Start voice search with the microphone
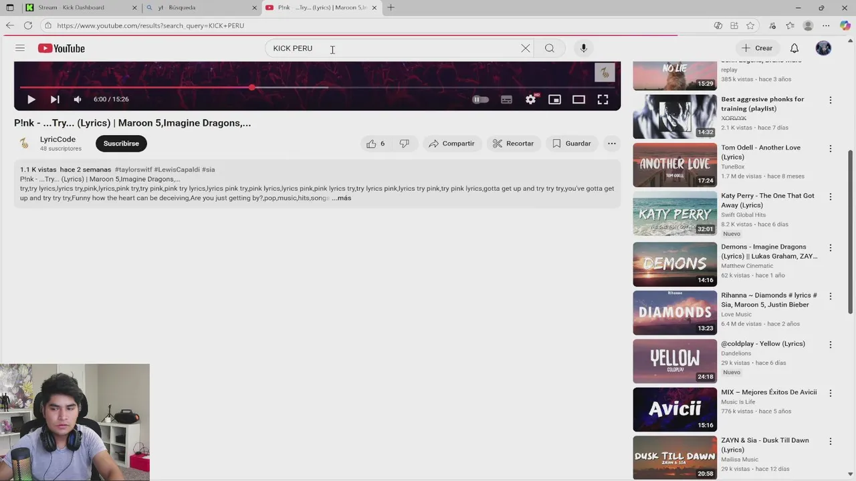The image size is (856, 481). pos(584,48)
